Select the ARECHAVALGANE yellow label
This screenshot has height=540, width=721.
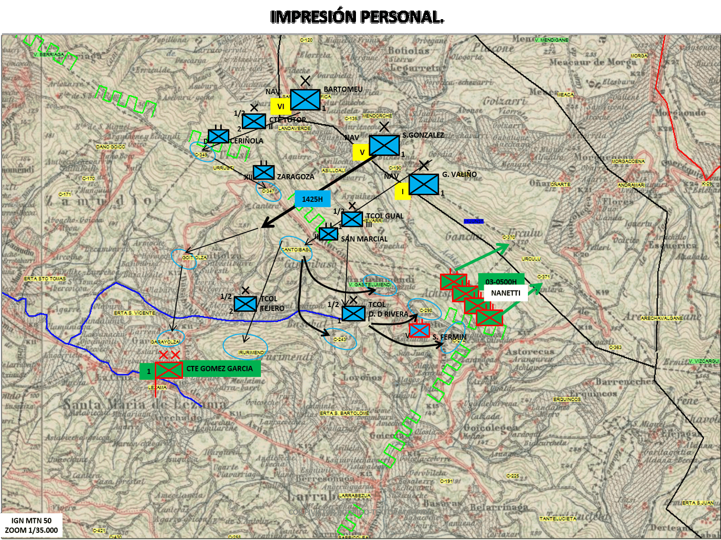click(x=662, y=318)
